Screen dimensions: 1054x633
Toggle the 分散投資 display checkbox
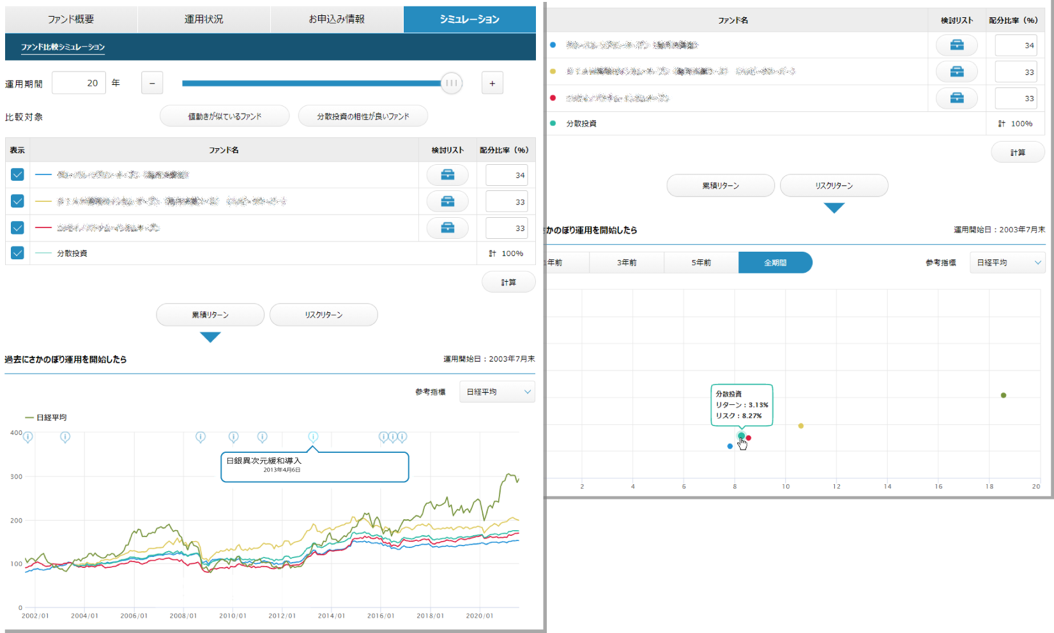tap(17, 253)
